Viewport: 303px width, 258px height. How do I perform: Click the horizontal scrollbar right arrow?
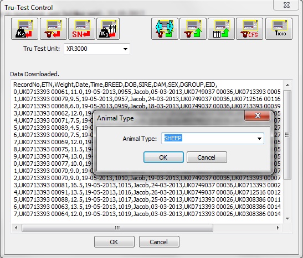pyautogui.click(x=278, y=228)
